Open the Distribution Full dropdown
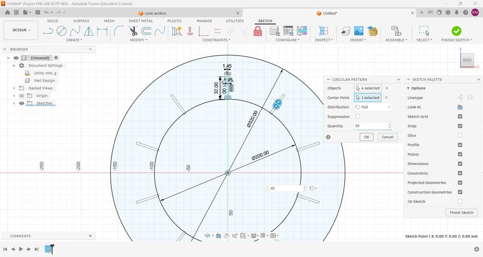Viewport: 483px width, 257px height. (x=373, y=107)
